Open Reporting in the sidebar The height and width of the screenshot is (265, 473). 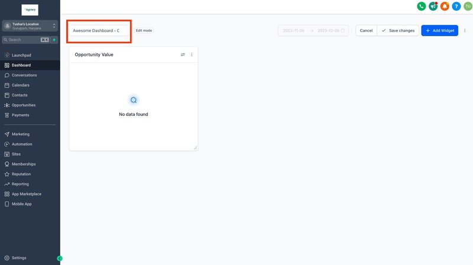(20, 184)
